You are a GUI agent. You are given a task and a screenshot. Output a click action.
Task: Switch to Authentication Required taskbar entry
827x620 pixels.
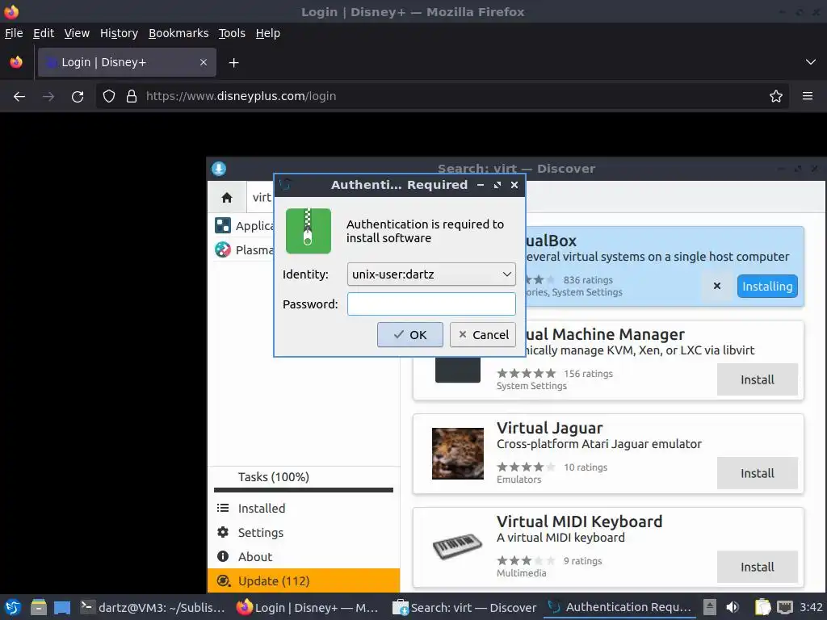[x=619, y=607]
